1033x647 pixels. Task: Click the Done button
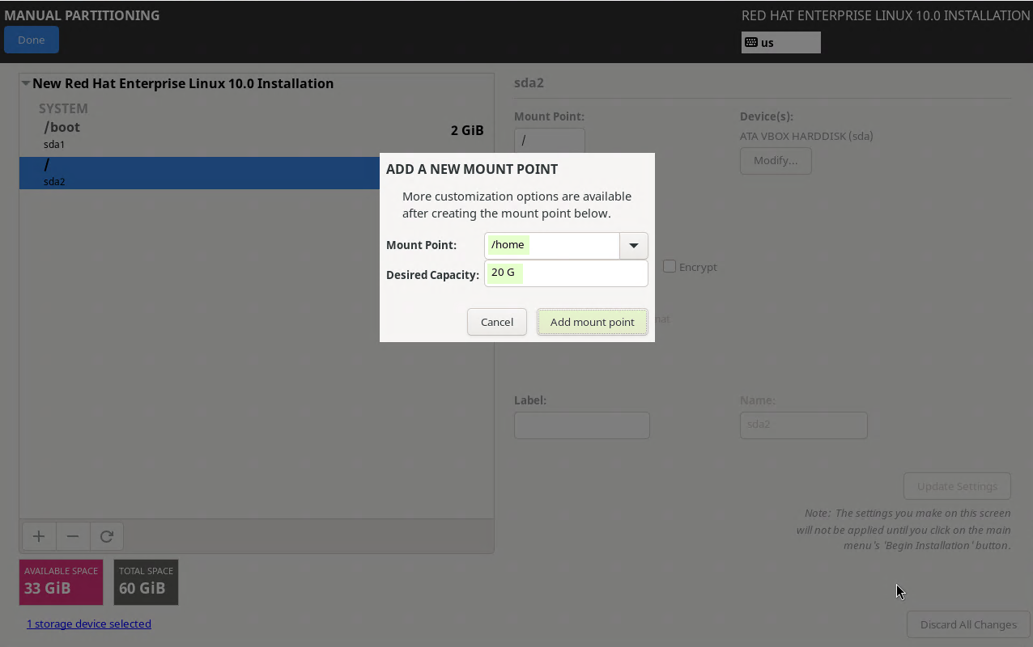point(32,40)
